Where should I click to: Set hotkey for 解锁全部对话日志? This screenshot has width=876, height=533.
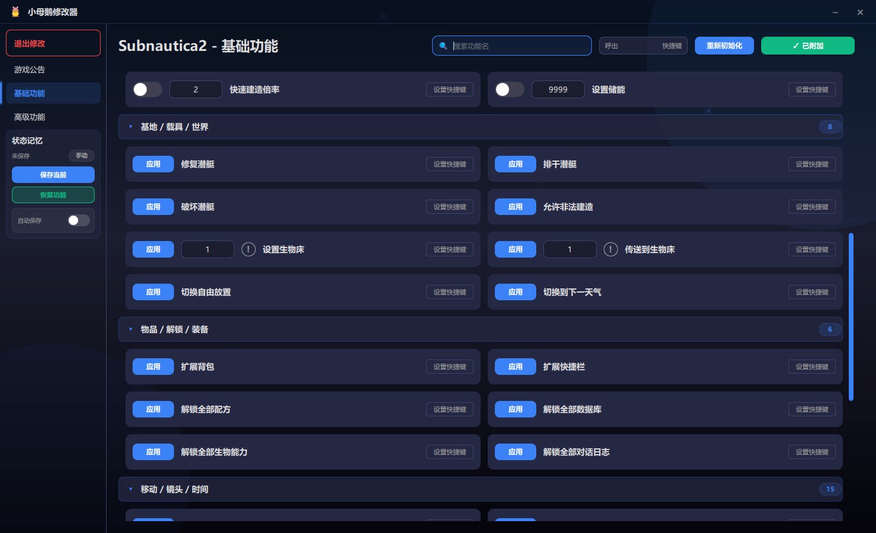(x=812, y=452)
